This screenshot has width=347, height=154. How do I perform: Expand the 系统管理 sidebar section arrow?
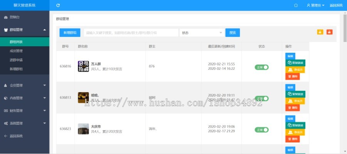point(44,123)
